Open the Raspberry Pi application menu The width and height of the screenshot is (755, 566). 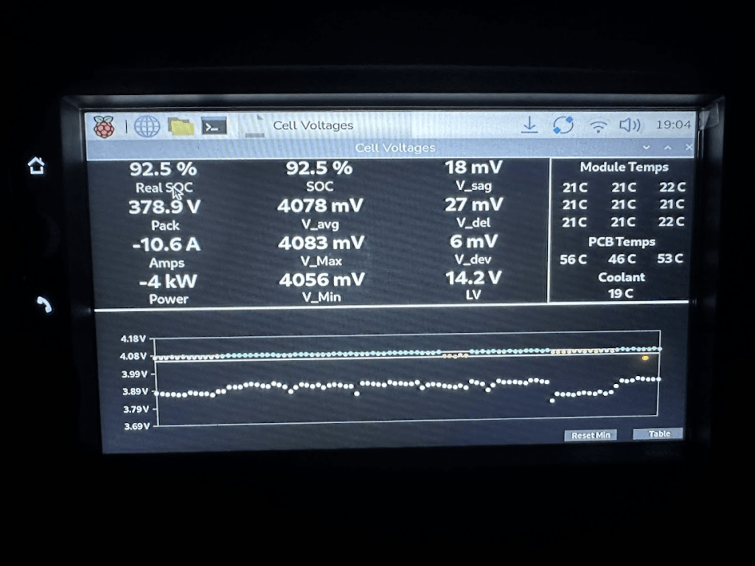pyautogui.click(x=104, y=127)
